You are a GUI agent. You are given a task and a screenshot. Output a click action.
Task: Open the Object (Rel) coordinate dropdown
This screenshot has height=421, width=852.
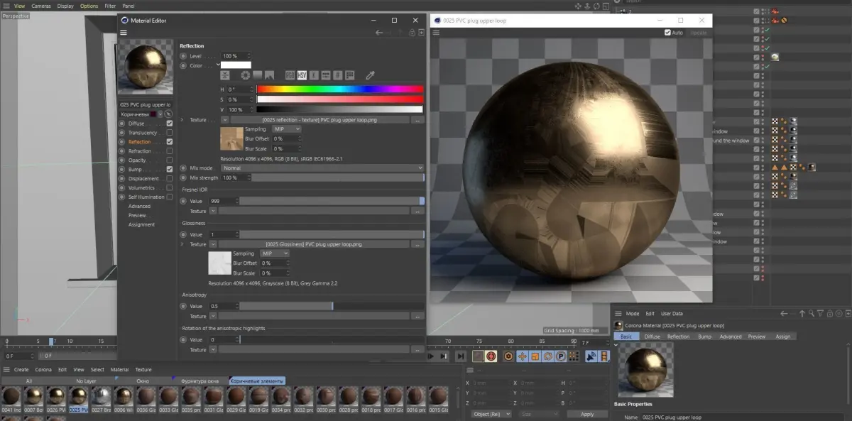point(492,414)
